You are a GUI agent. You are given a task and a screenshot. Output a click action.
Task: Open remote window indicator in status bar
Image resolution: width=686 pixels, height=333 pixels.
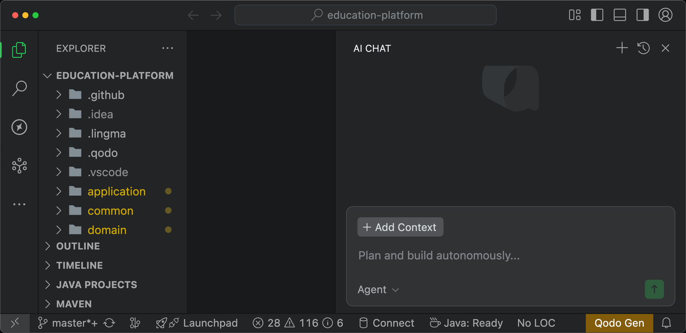point(15,323)
